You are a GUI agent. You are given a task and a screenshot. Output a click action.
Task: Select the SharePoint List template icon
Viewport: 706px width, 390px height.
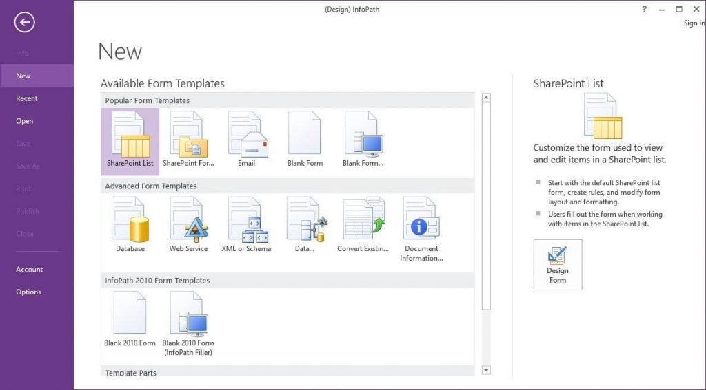(130, 140)
